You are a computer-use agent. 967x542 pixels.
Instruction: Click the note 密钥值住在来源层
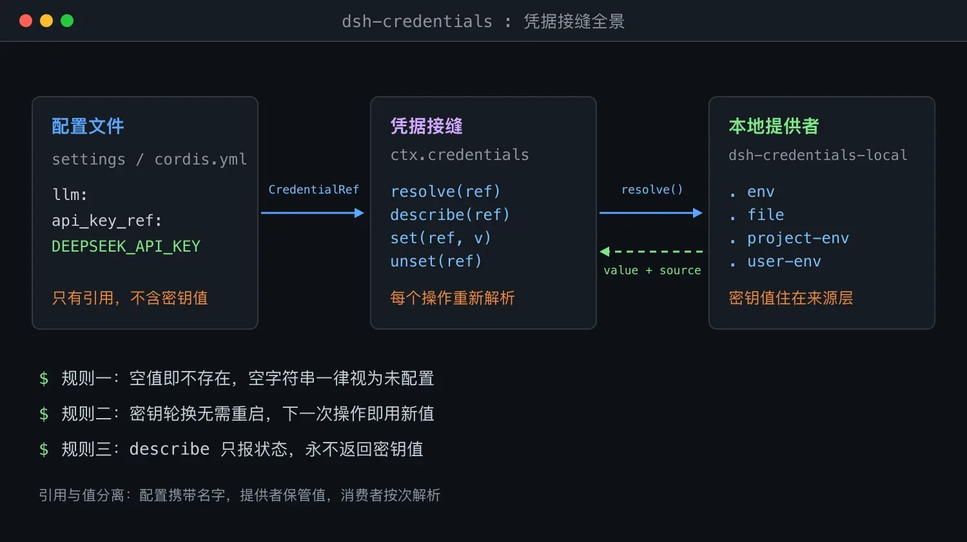(x=791, y=298)
